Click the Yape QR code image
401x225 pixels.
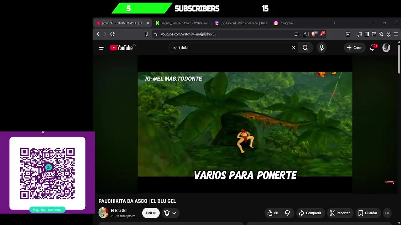coord(47,173)
